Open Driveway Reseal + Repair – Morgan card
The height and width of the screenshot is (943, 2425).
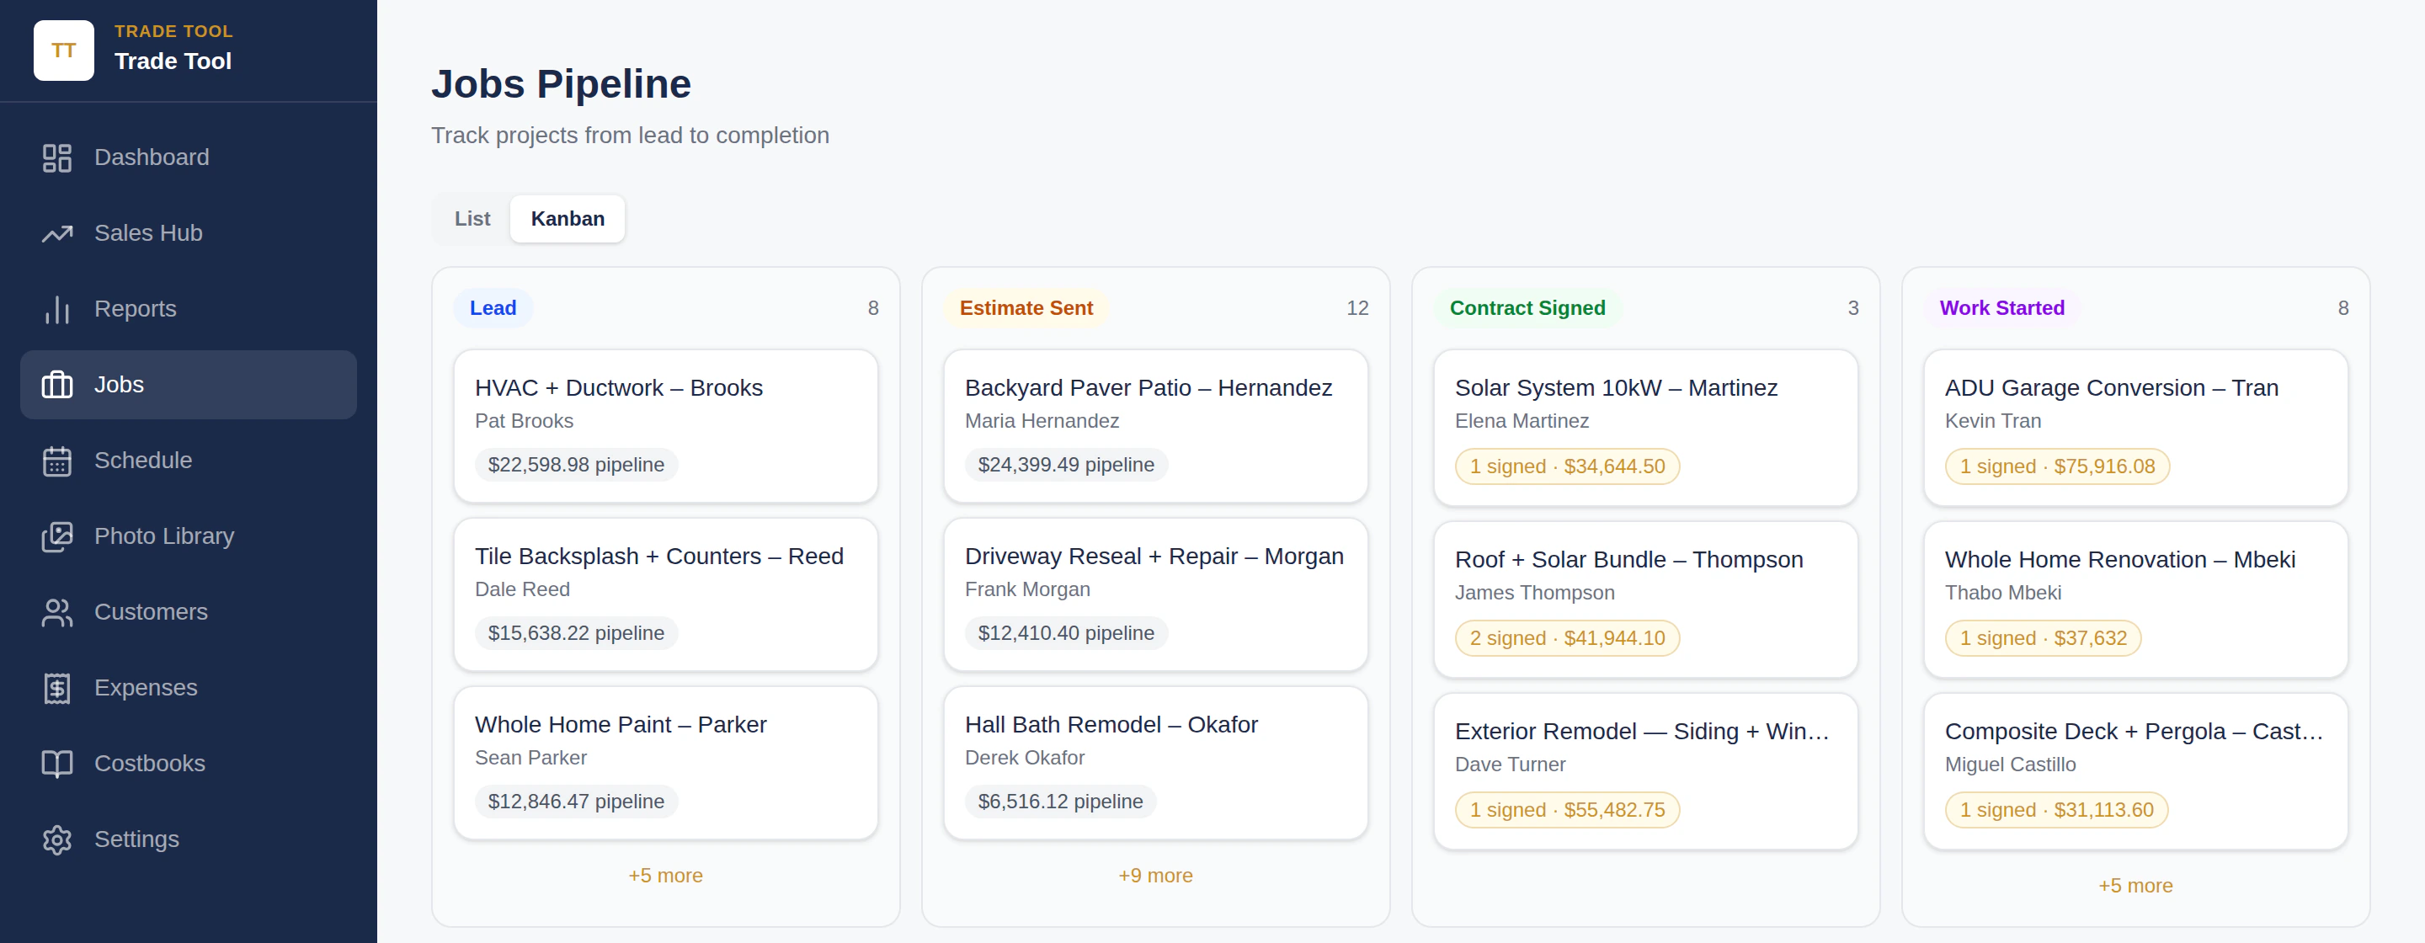click(x=1155, y=594)
